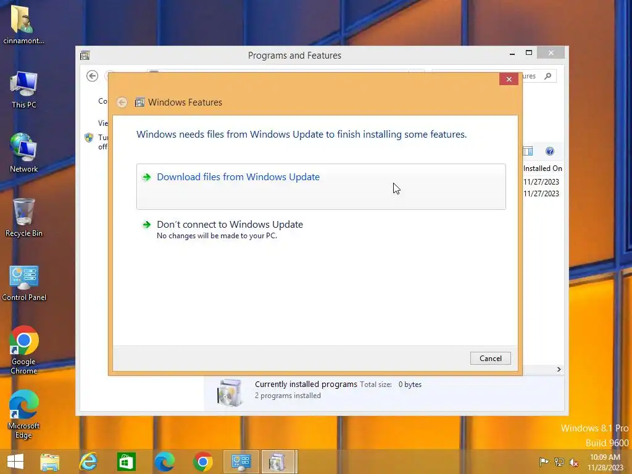The height and width of the screenshot is (474, 632).
Task: Close the Programs and Features window
Action: [551, 53]
